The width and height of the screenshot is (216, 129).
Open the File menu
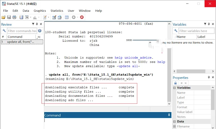(5, 11)
